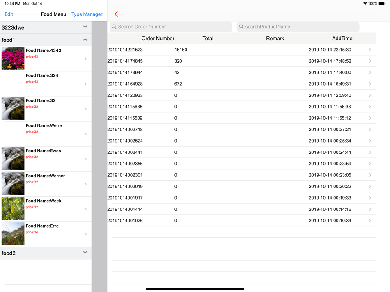Click the Search Order Number field
The width and height of the screenshot is (390, 292).
point(171,27)
